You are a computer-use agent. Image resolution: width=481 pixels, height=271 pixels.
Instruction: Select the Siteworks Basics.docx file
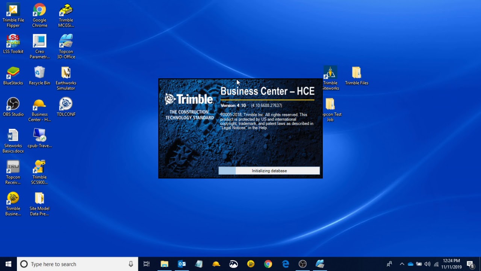[x=13, y=141]
